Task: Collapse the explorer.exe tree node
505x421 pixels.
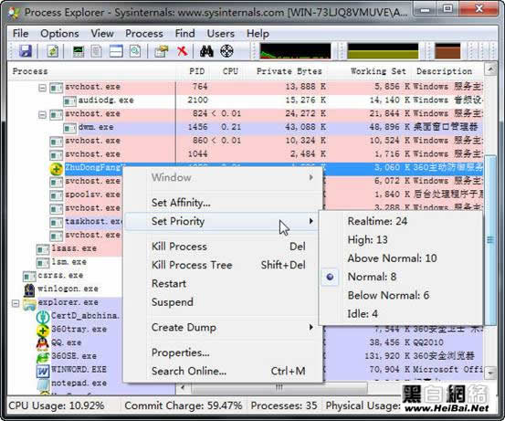Action: pyautogui.click(x=16, y=303)
